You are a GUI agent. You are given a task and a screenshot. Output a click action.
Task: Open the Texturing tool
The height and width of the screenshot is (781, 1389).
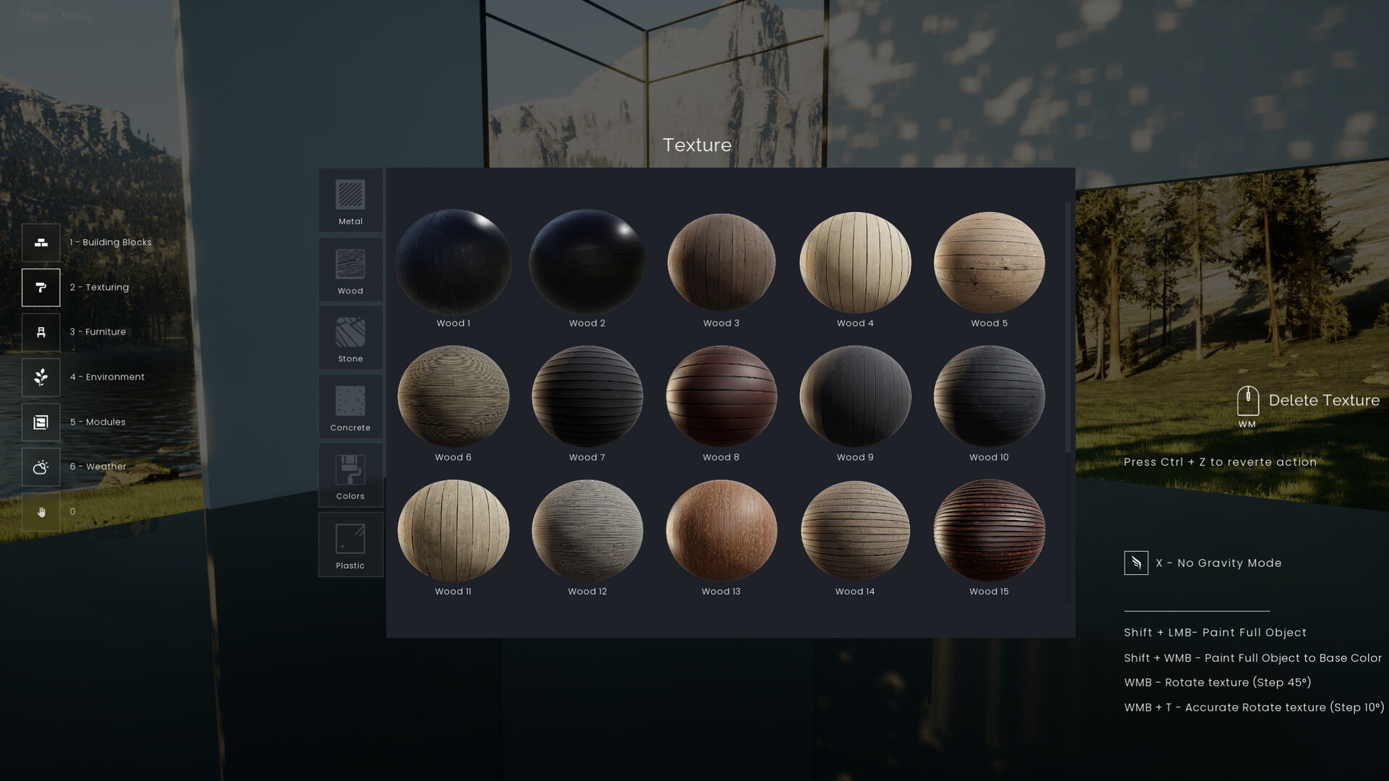(41, 287)
